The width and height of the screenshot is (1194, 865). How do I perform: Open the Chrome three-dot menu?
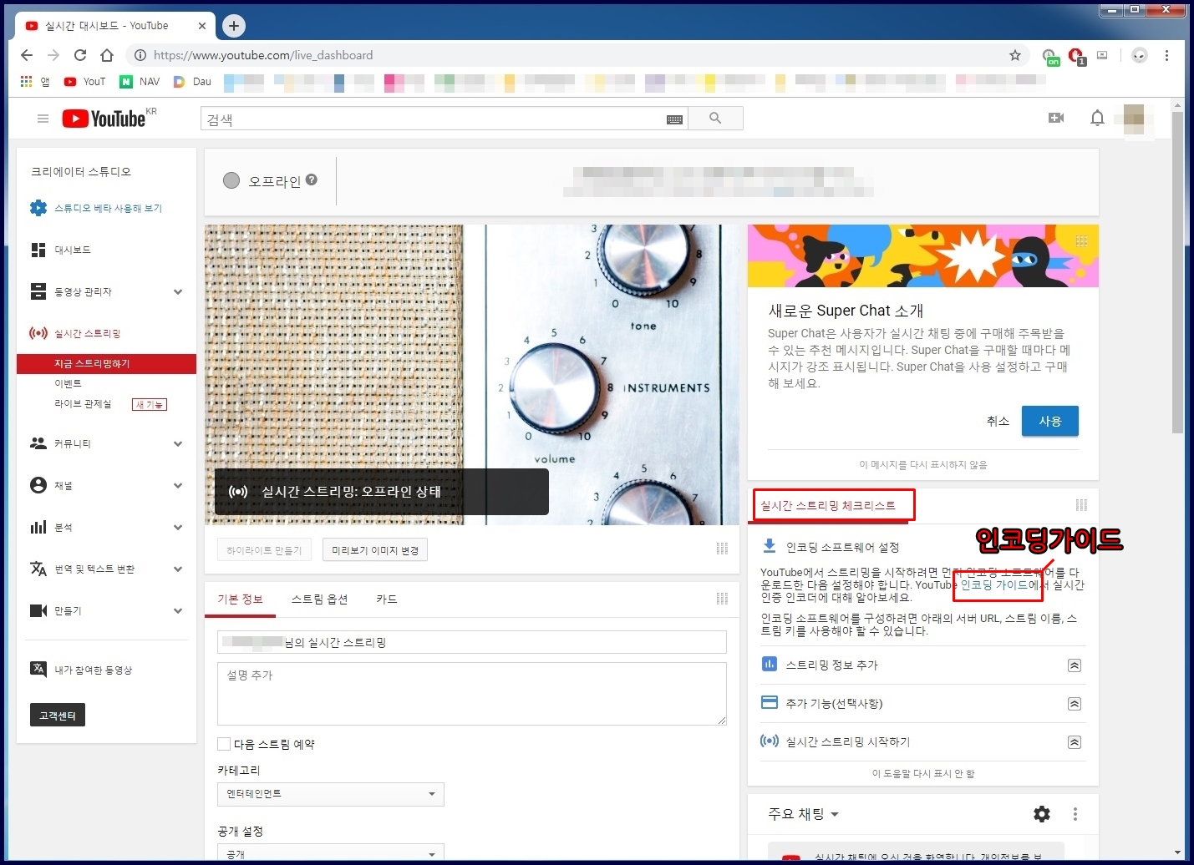click(x=1166, y=55)
